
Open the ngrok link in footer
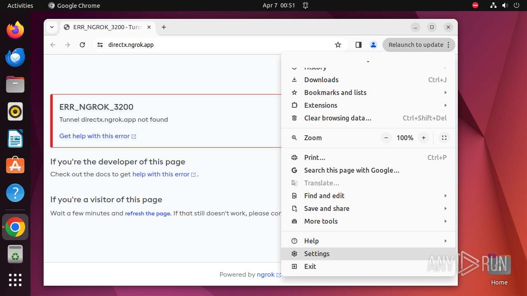click(x=268, y=275)
